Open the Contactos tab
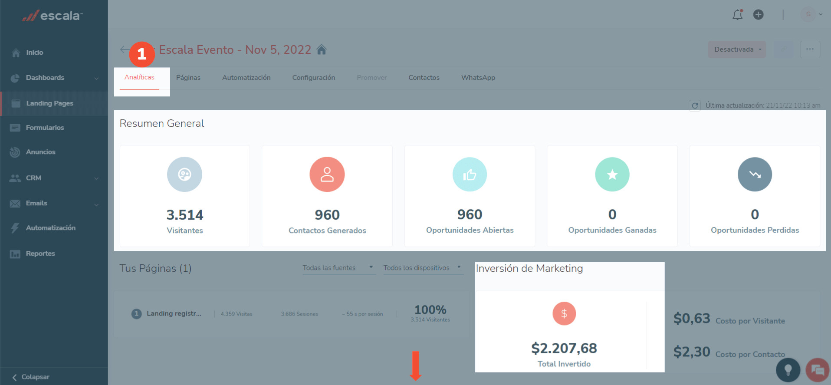 click(x=424, y=78)
